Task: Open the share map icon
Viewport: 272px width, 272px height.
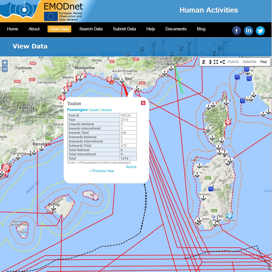Action: pyautogui.click(x=222, y=62)
